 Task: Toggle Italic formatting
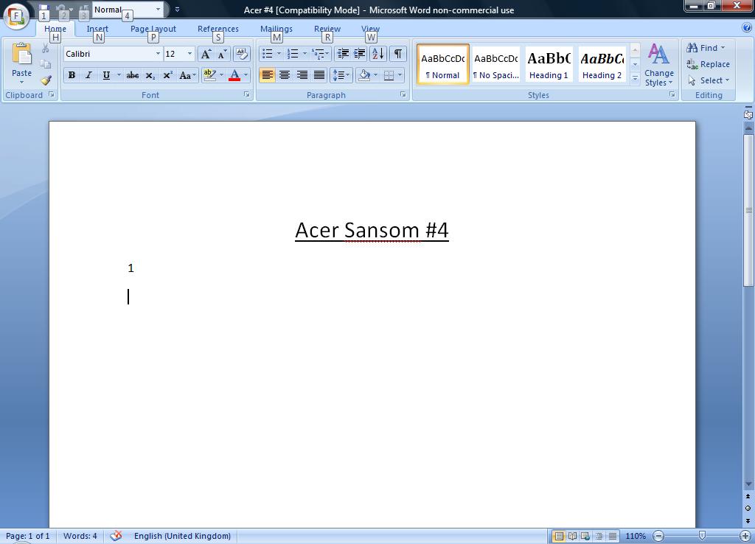[88, 75]
